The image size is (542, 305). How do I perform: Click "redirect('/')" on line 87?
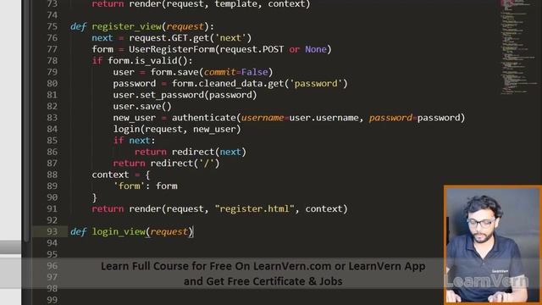coord(185,164)
